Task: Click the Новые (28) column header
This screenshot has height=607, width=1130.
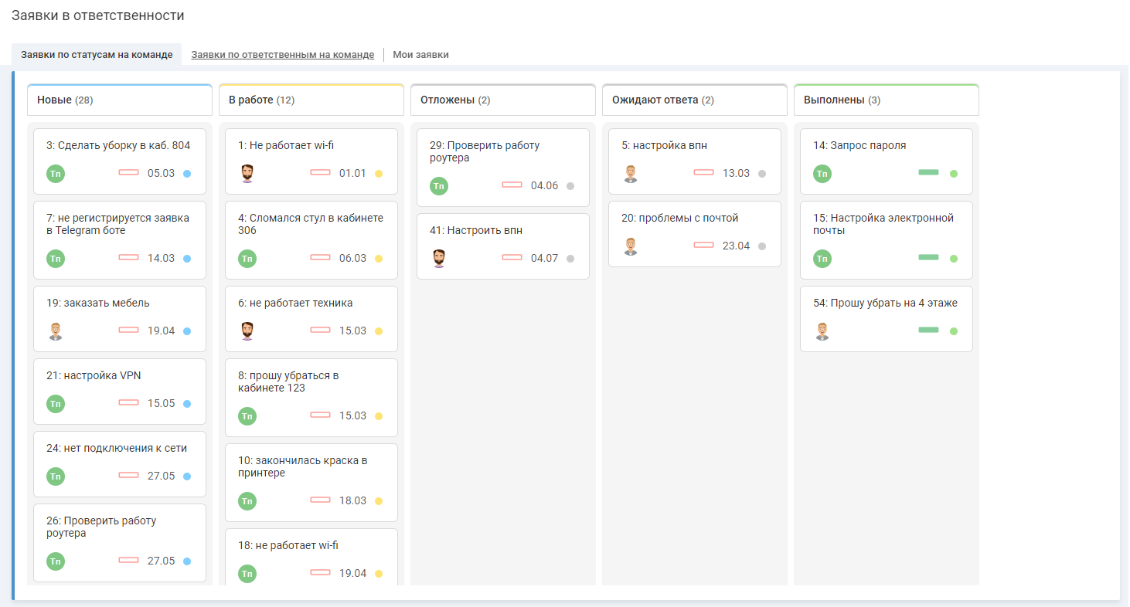Action: 120,100
